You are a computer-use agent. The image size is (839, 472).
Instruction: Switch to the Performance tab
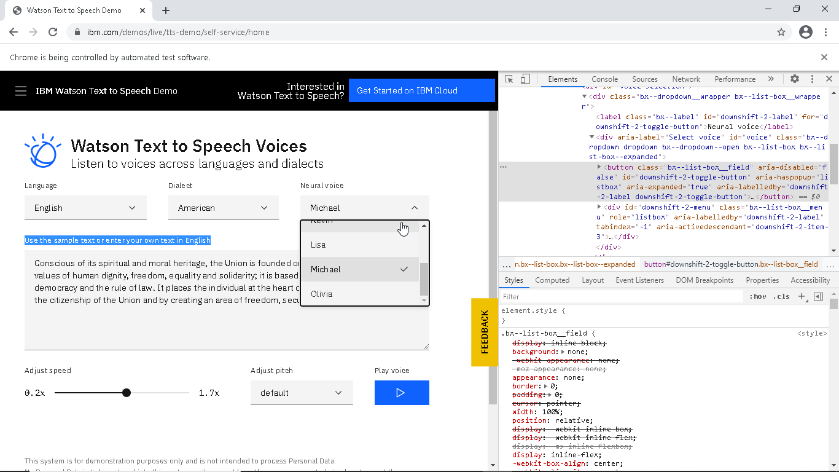tap(735, 79)
